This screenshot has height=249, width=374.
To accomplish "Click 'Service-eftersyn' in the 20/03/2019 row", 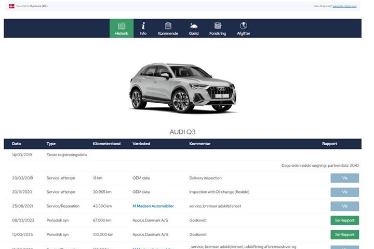I will [x=61, y=178].
